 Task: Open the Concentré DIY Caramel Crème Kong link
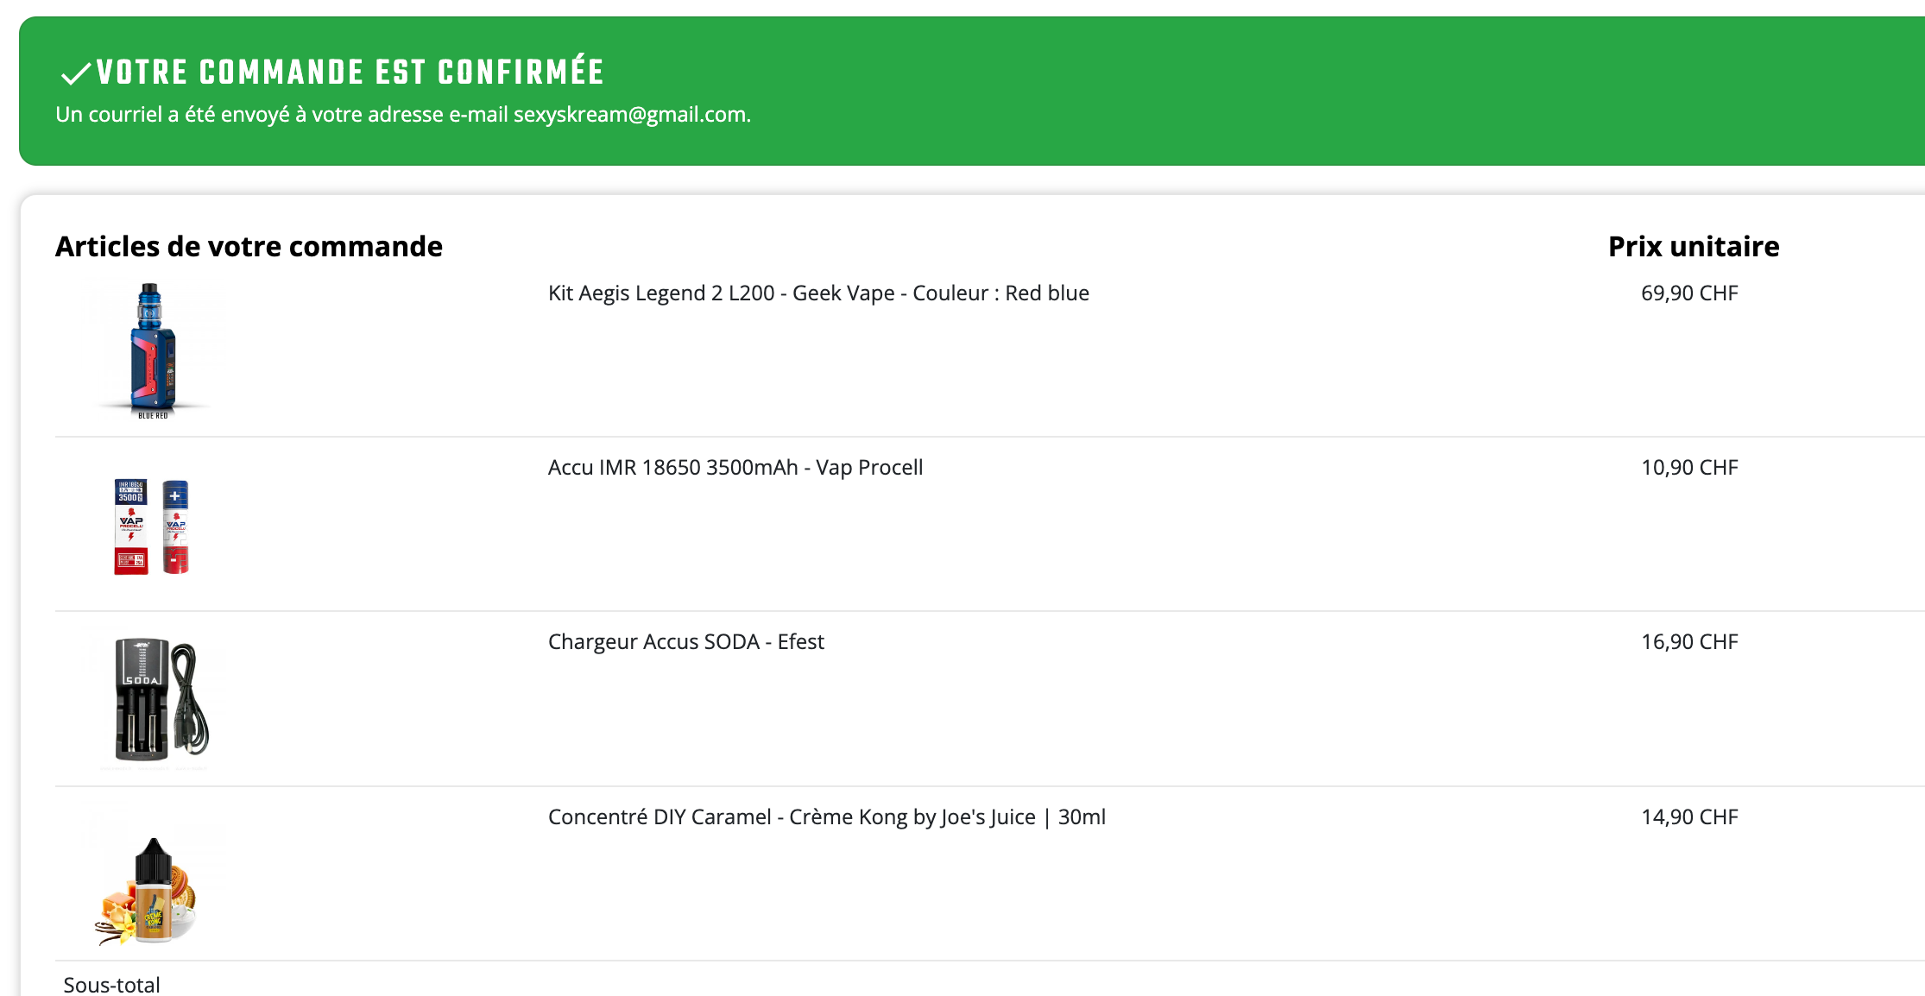pyautogui.click(x=826, y=817)
